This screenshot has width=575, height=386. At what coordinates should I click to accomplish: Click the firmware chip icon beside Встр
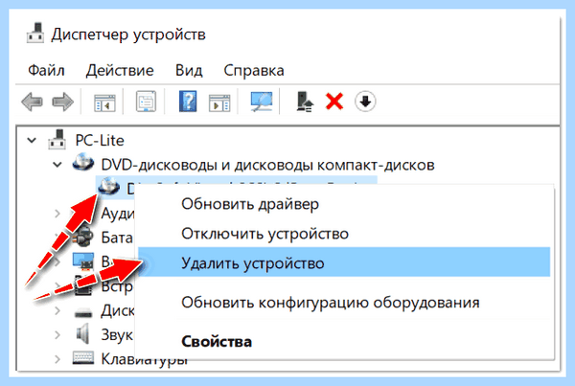click(83, 286)
